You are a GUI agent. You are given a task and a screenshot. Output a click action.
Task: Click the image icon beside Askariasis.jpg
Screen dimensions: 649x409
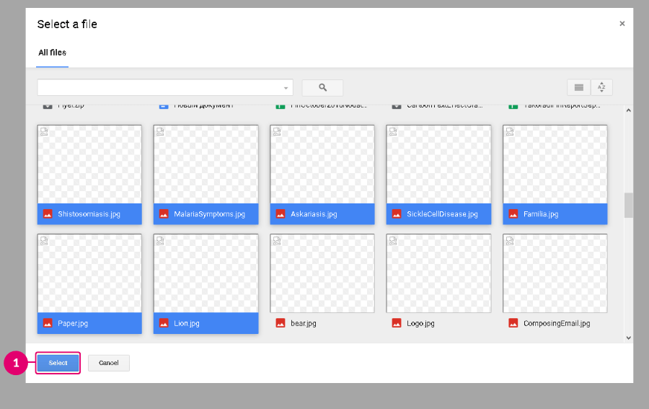click(x=281, y=214)
